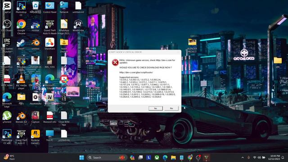
Task: Select the ShareKaro desktop shortcut
Action: coord(49,44)
